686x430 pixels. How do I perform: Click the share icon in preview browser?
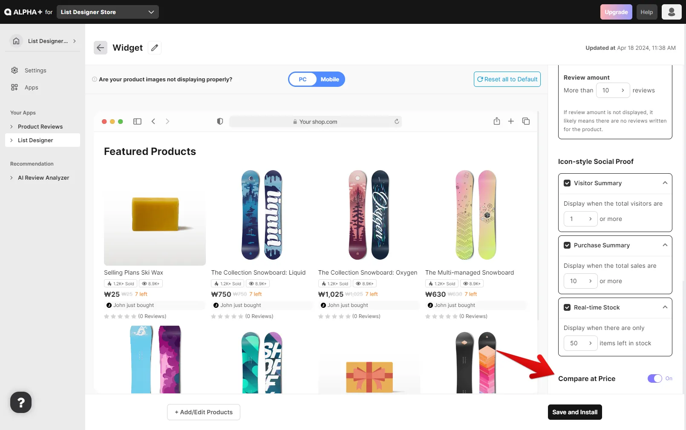(x=496, y=121)
